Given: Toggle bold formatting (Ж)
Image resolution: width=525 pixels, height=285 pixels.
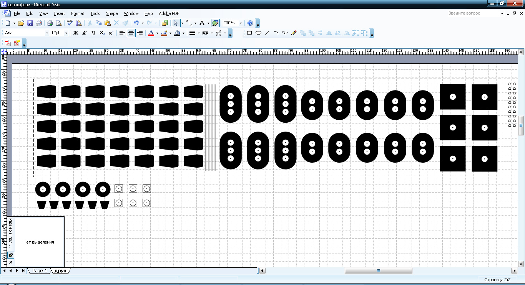Looking at the screenshot, I should pos(76,33).
